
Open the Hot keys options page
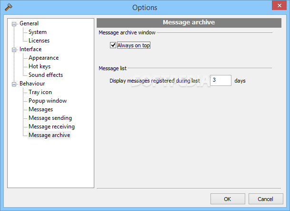pyautogui.click(x=40, y=66)
